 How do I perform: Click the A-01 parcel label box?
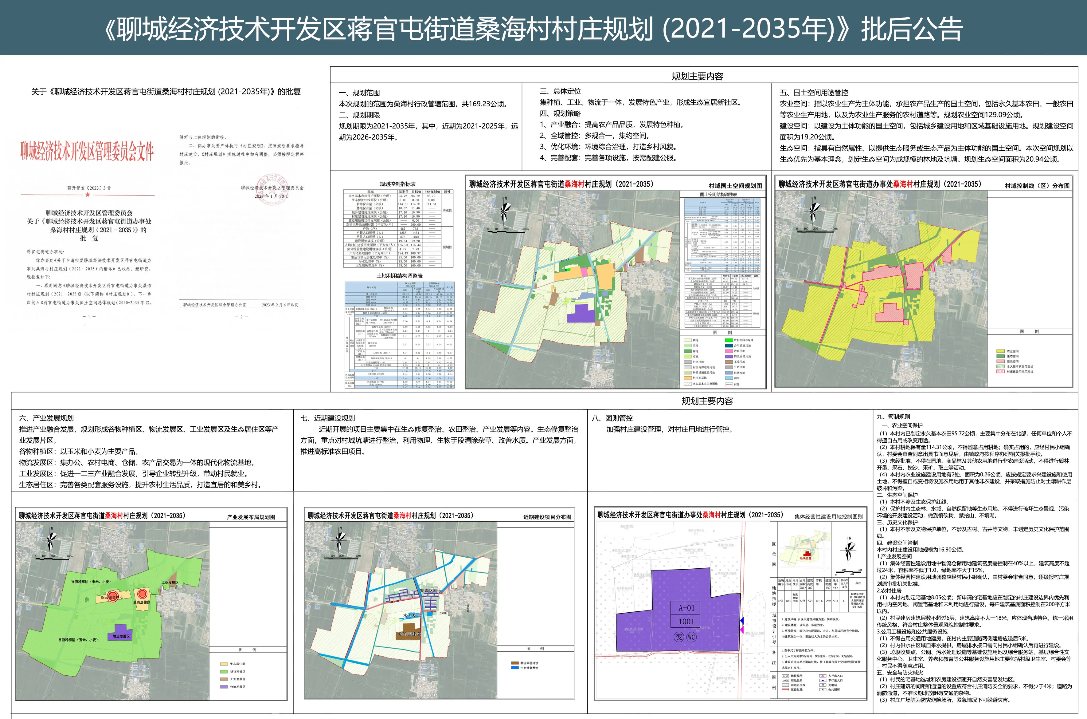pos(686,608)
